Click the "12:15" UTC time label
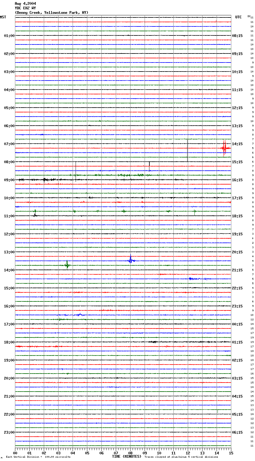Screen dimensions: 255x461 (x=237, y=108)
